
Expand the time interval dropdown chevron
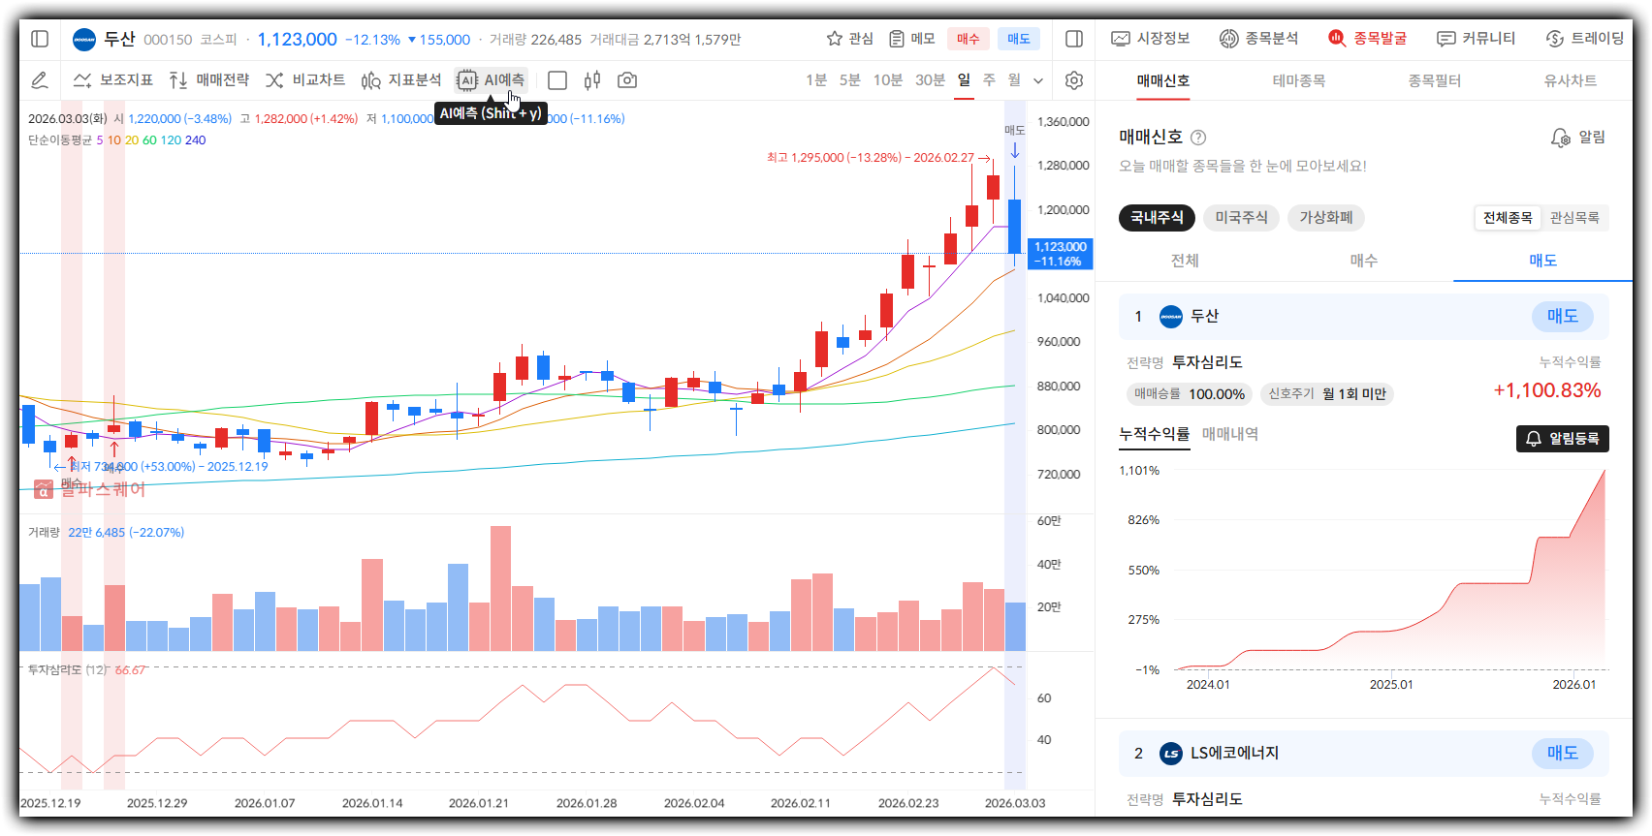pos(1038,80)
